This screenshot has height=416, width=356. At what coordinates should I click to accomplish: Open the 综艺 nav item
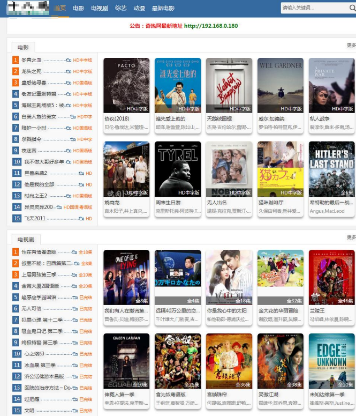[x=121, y=8]
